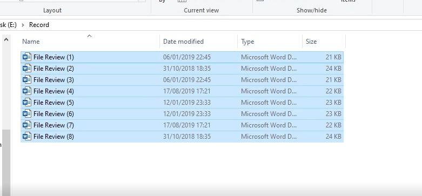Image resolution: width=422 pixels, height=196 pixels.
Task: Click the date 17/08/2019 17:21 on File Review (4)
Action: 187,91
